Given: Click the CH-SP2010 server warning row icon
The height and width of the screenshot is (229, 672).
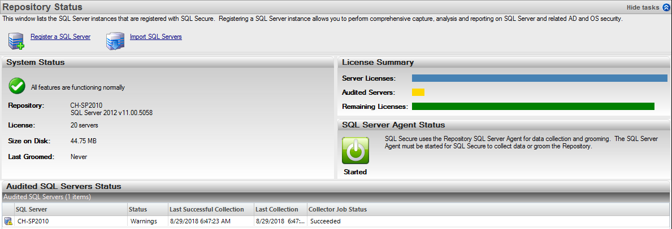Looking at the screenshot, I should coord(8,221).
